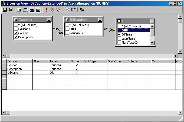Click grid pane scroll left arrow

[x=4, y=113]
